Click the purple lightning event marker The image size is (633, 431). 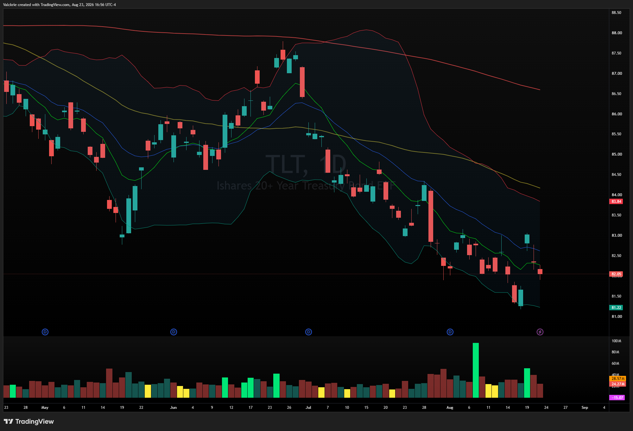click(x=540, y=332)
